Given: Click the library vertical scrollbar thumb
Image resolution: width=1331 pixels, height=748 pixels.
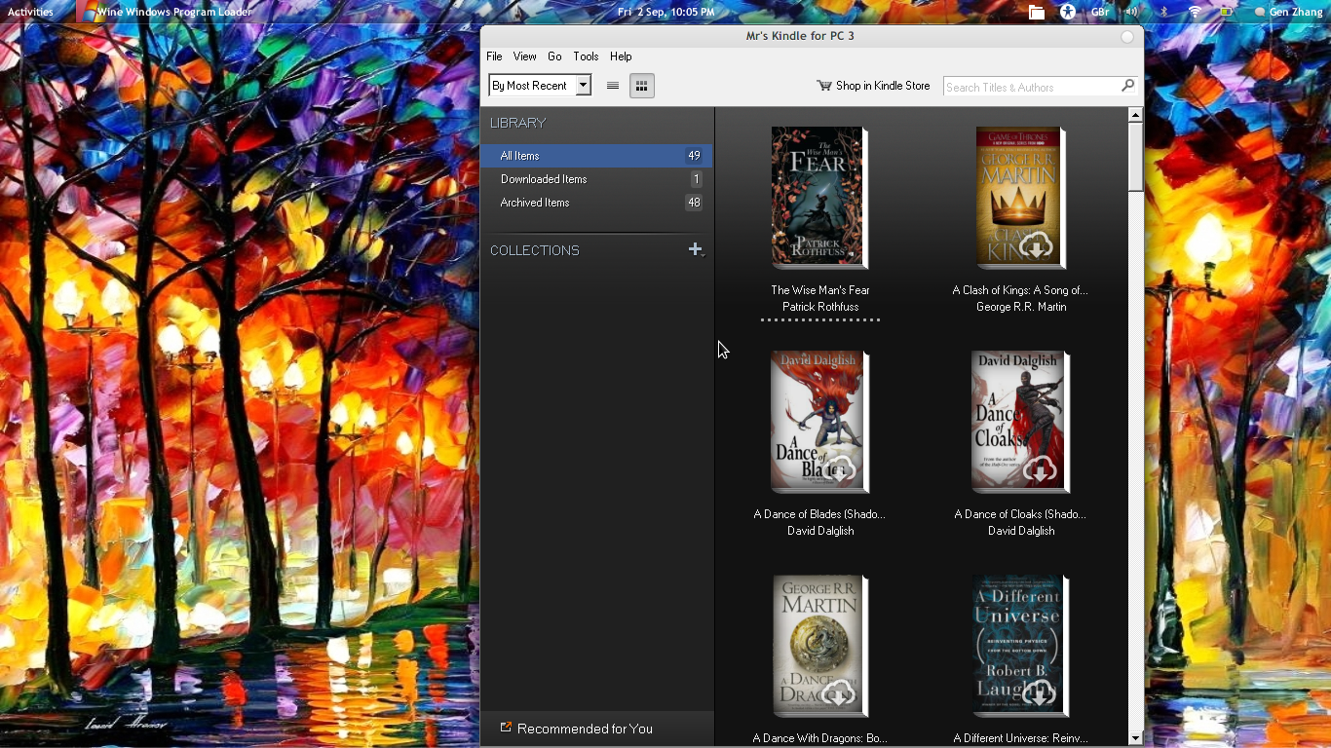Looking at the screenshot, I should click(1135, 157).
